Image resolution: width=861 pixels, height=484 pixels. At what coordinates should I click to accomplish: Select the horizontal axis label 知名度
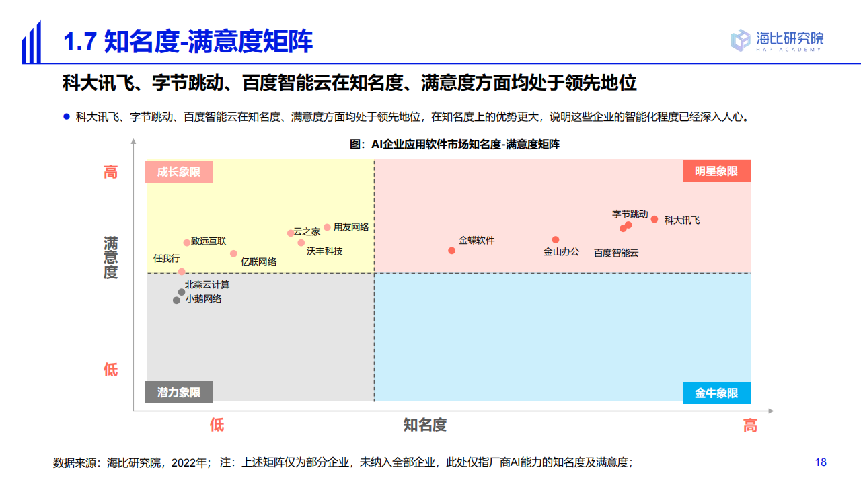tap(425, 425)
